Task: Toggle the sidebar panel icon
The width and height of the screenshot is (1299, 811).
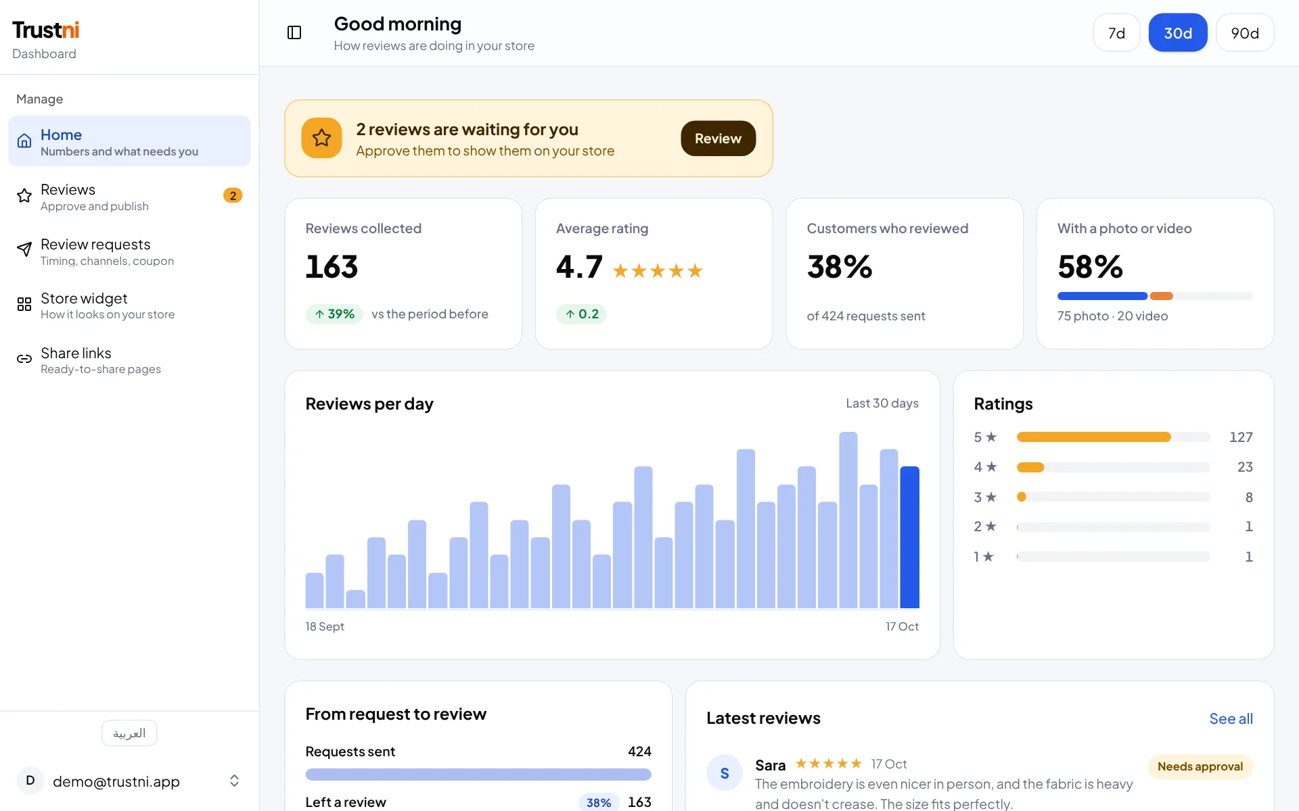Action: (294, 32)
